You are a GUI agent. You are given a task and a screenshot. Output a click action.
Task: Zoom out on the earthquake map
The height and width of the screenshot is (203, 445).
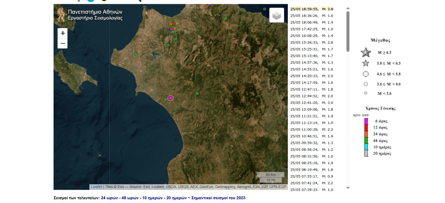[63, 43]
